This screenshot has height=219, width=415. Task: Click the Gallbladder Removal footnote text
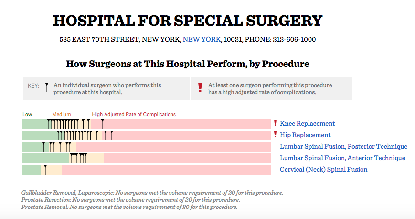click(152, 193)
